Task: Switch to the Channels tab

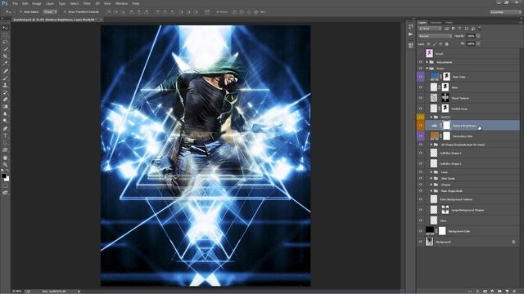Action: point(436,23)
